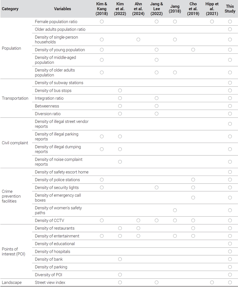Click the Female population ratio circle under Kim & Kang (2018)
238x287 pixels.
(x=102, y=22)
